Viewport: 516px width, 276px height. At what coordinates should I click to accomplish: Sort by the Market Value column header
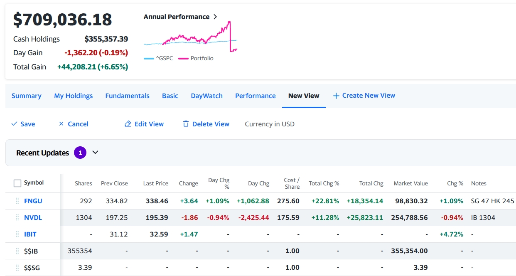(410, 183)
